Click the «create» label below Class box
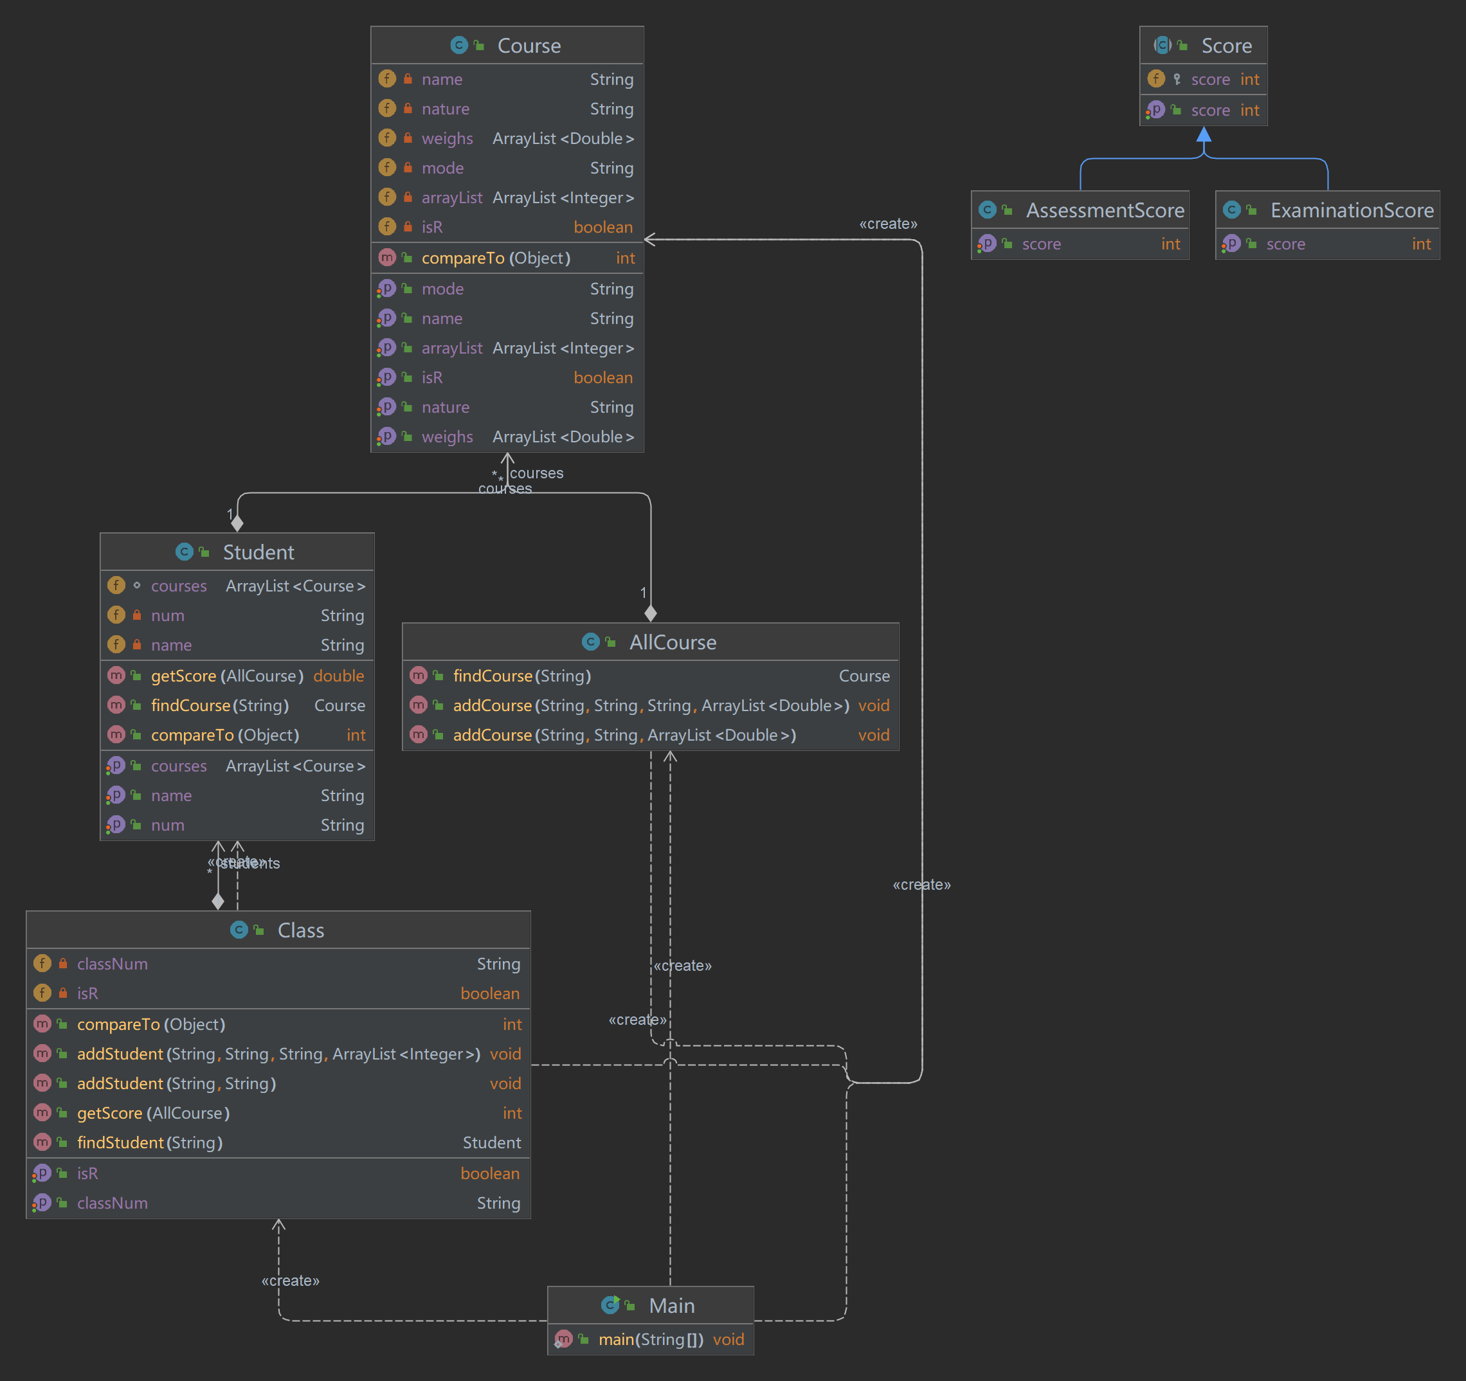Image resolution: width=1466 pixels, height=1381 pixels. pos(290,1280)
